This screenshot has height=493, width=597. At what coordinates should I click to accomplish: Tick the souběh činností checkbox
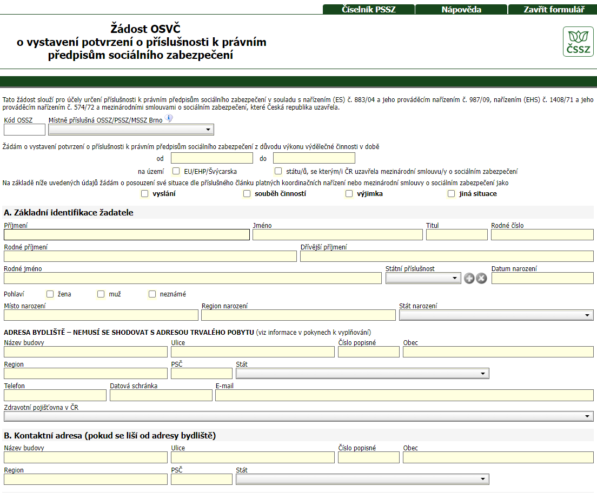(247, 194)
